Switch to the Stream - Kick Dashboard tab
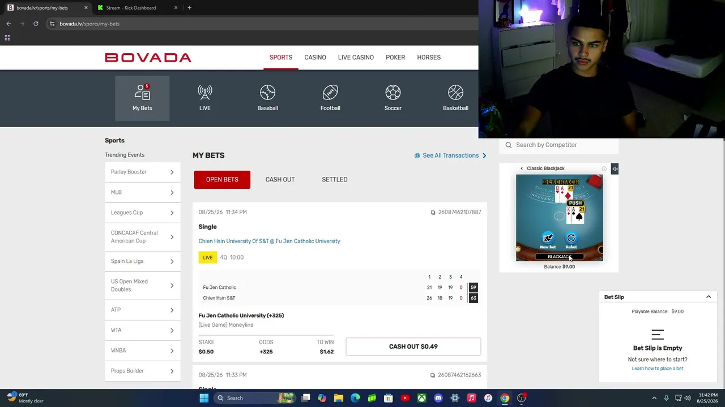725x407 pixels. (137, 8)
